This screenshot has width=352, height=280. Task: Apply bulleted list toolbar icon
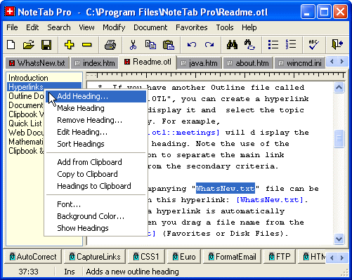tap(273, 44)
